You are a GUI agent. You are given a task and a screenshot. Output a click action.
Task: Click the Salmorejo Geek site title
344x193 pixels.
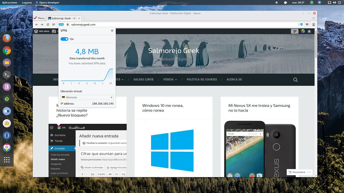point(174,51)
